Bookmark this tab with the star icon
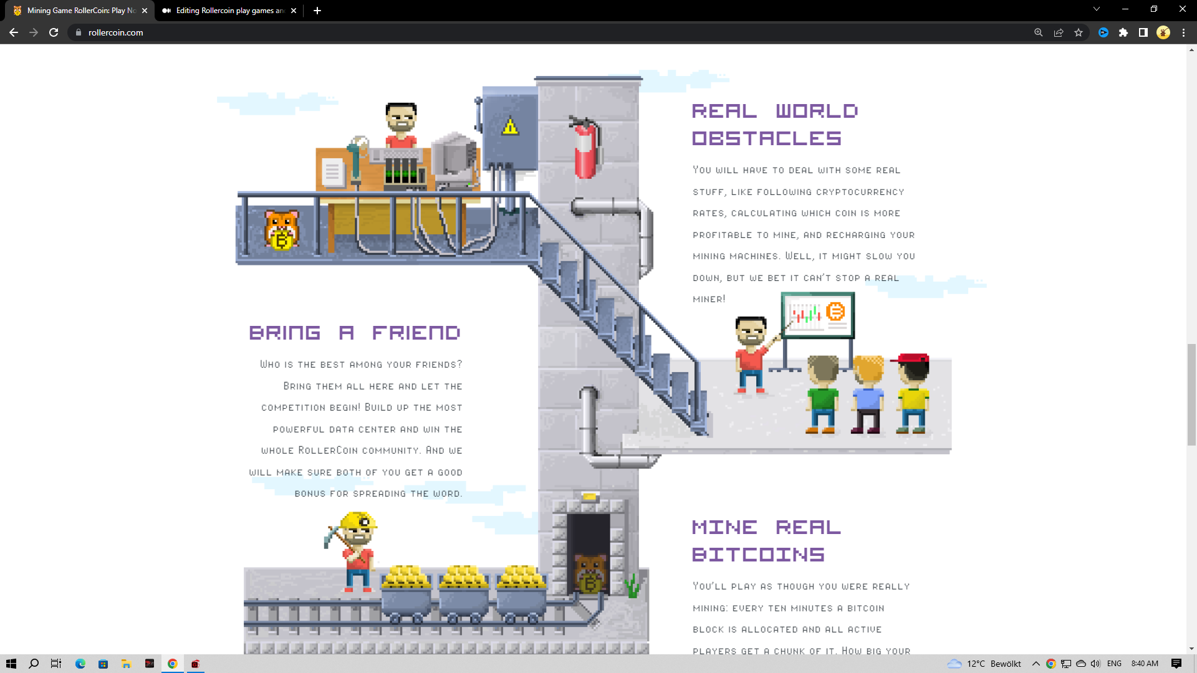Viewport: 1197px width, 673px height. [1079, 32]
